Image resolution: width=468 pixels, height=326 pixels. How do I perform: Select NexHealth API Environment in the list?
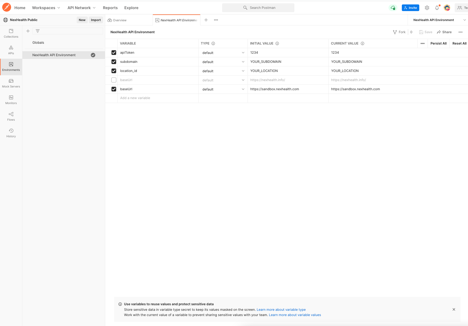[64, 55]
